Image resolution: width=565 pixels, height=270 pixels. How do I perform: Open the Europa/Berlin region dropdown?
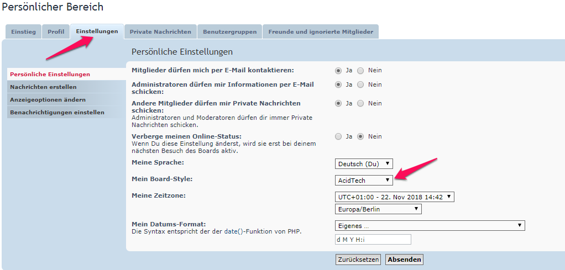378,209
